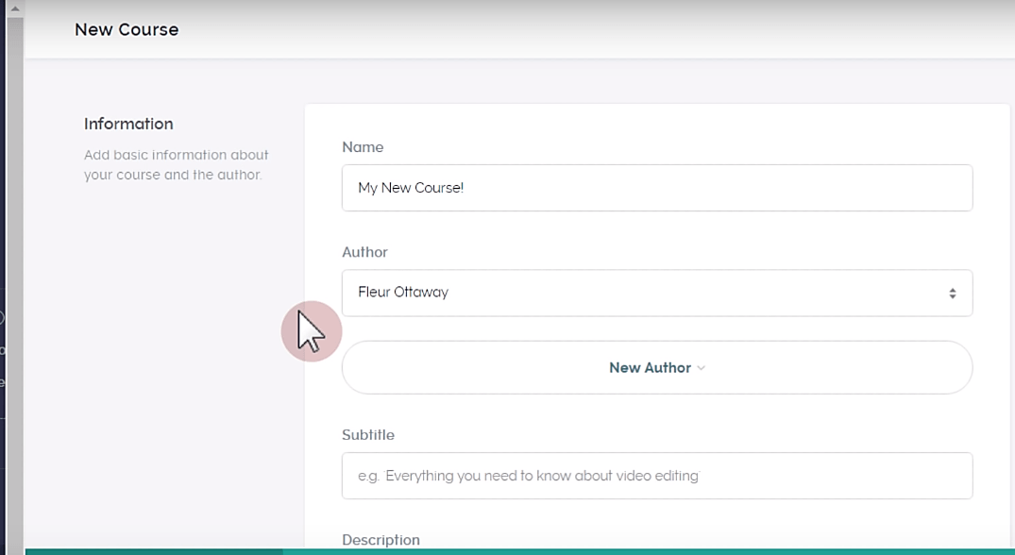Click the scroll-up arrow at top left
1015x555 pixels.
tap(14, 8)
